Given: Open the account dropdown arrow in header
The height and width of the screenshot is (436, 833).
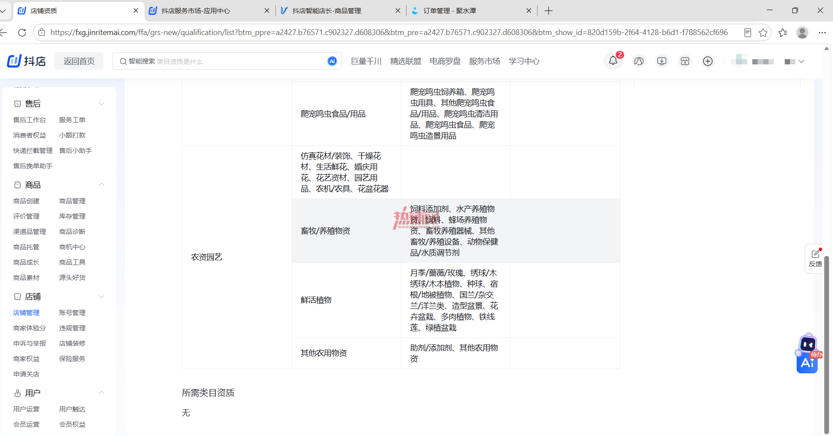Looking at the screenshot, I should coord(801,61).
